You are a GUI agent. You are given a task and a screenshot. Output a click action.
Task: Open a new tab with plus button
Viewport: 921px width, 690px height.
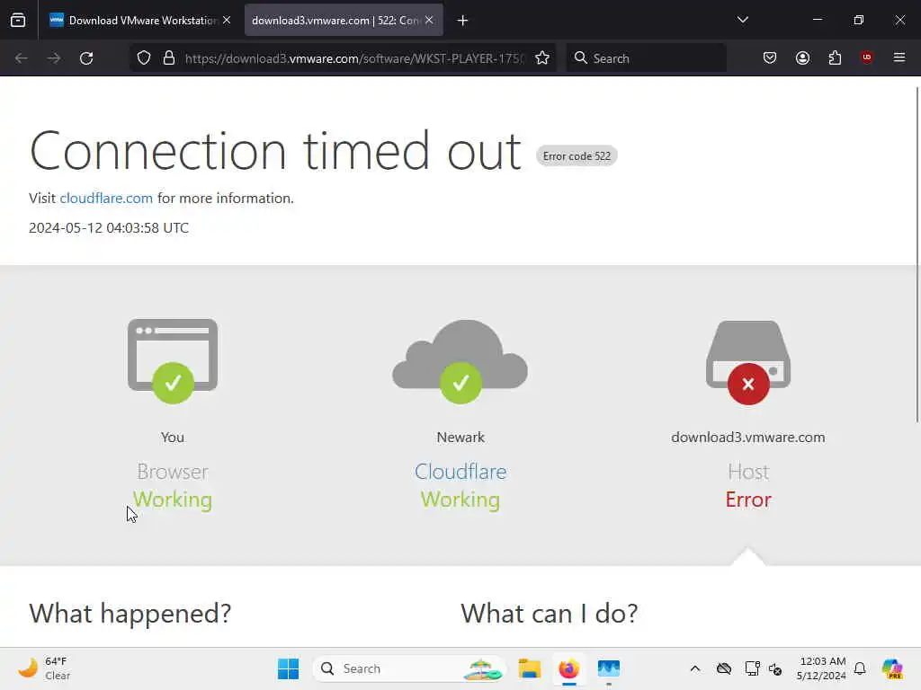tap(463, 21)
